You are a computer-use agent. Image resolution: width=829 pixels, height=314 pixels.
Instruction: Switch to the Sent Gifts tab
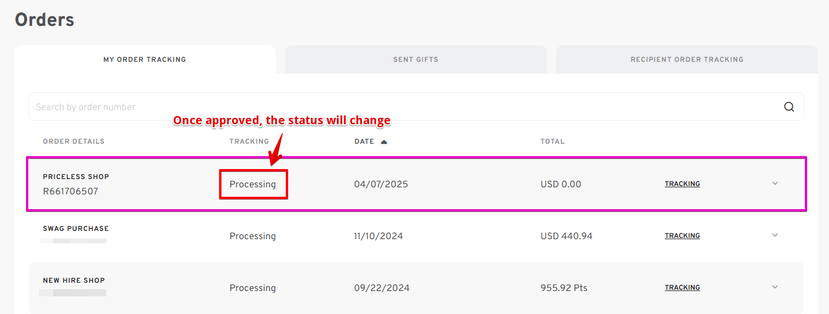tap(416, 60)
